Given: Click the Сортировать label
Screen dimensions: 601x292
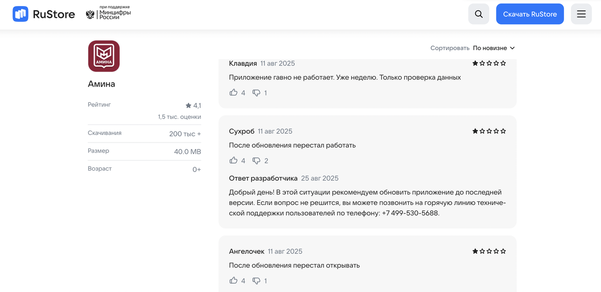Looking at the screenshot, I should [450, 48].
